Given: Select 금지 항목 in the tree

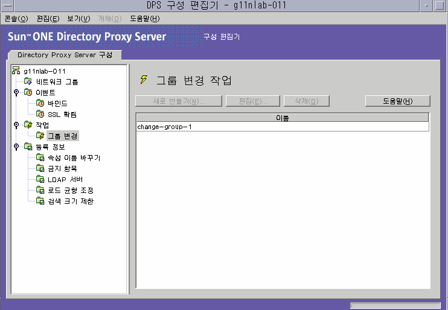Looking at the screenshot, I should point(62,168).
